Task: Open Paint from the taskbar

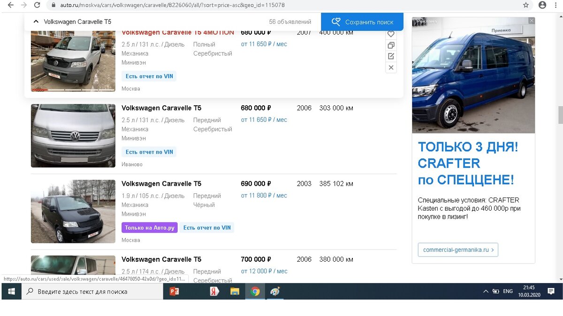Action: 275,291
